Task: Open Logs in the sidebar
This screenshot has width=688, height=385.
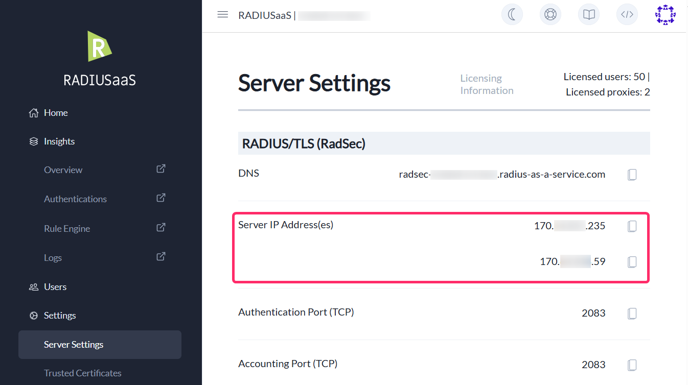Action: tap(53, 258)
